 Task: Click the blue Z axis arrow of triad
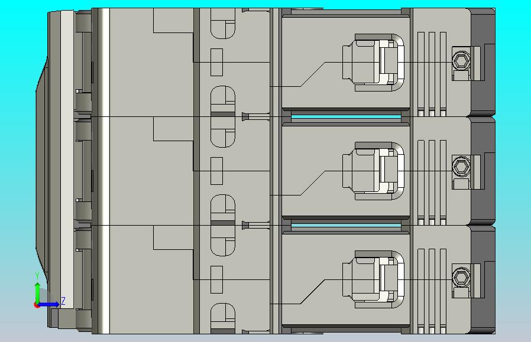[x=50, y=304]
